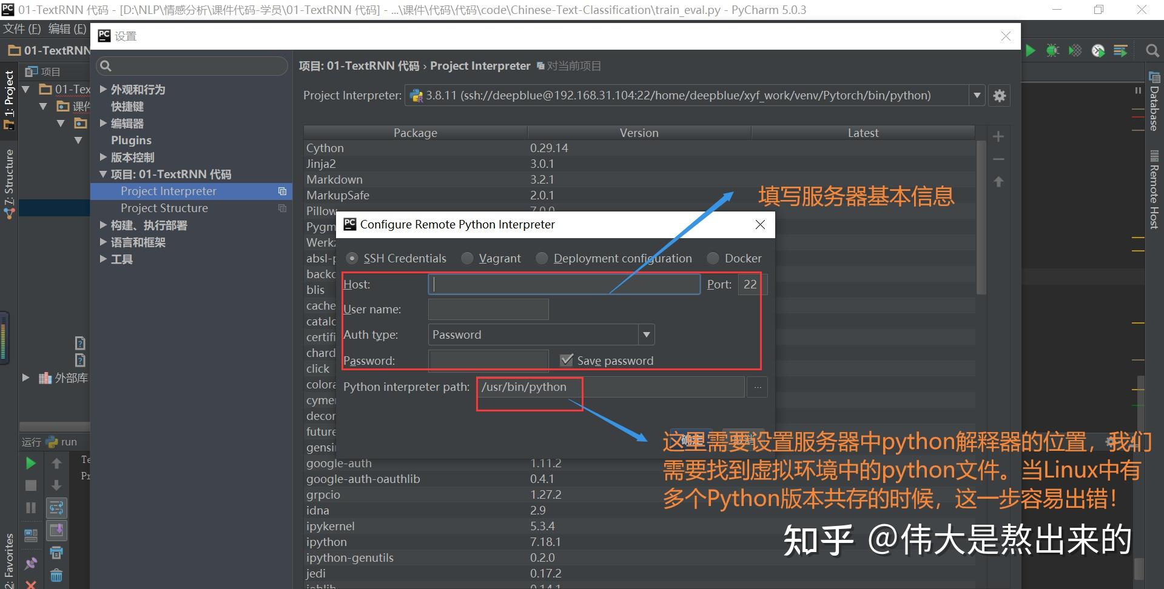Toggle scroll to end in Run panel
Image resolution: width=1164 pixels, height=589 pixels.
(56, 530)
